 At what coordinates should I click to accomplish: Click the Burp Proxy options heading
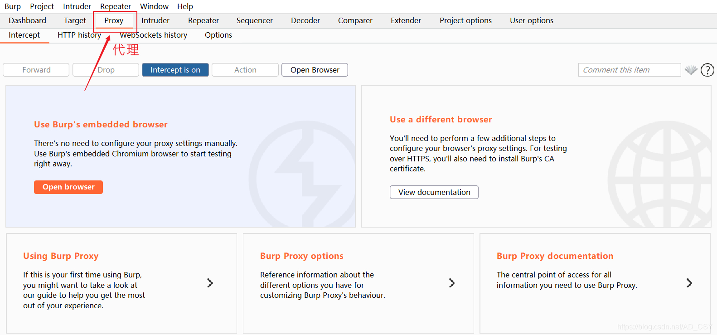[x=302, y=256]
